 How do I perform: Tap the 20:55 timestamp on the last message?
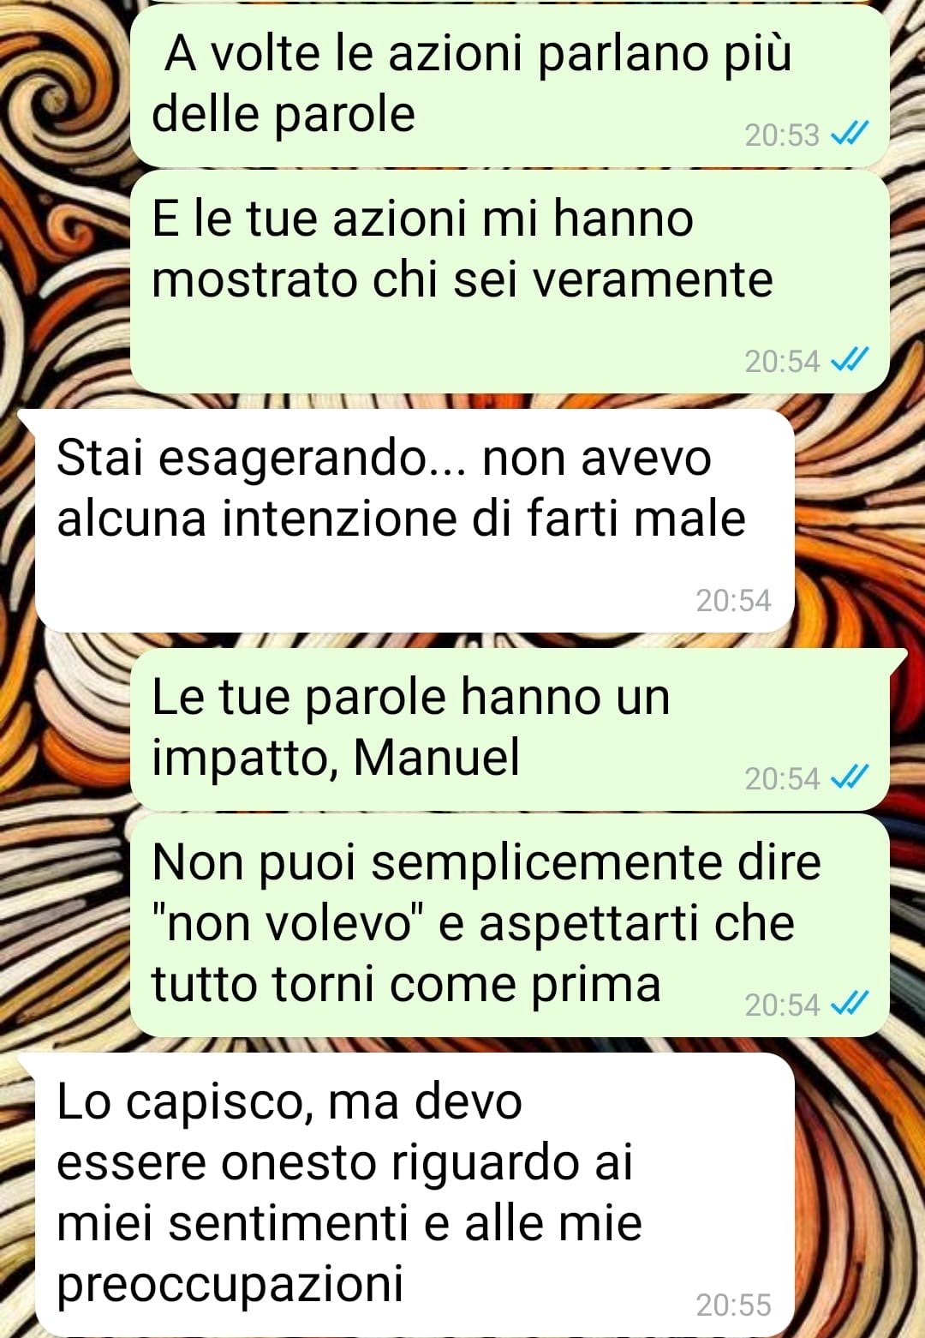tap(733, 1305)
